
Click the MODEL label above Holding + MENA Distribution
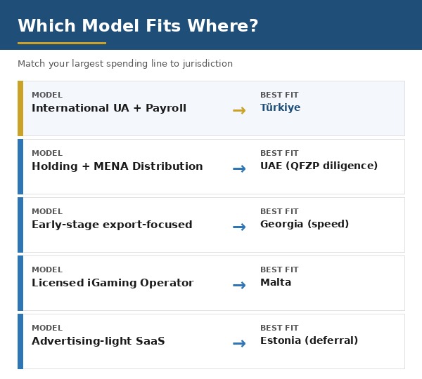47,153
